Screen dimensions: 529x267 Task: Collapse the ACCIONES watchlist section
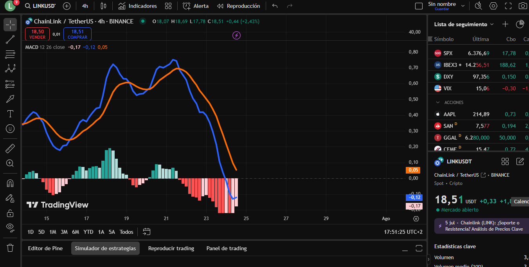[438, 102]
